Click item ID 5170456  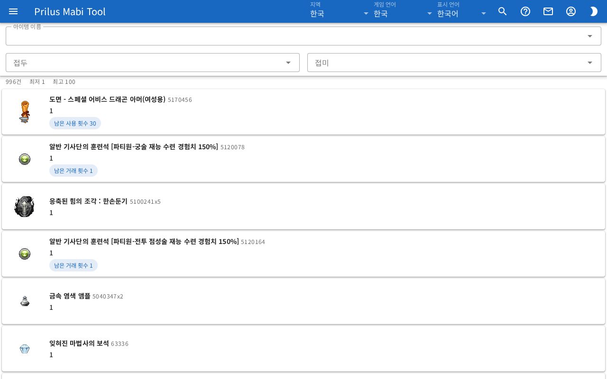tap(180, 100)
